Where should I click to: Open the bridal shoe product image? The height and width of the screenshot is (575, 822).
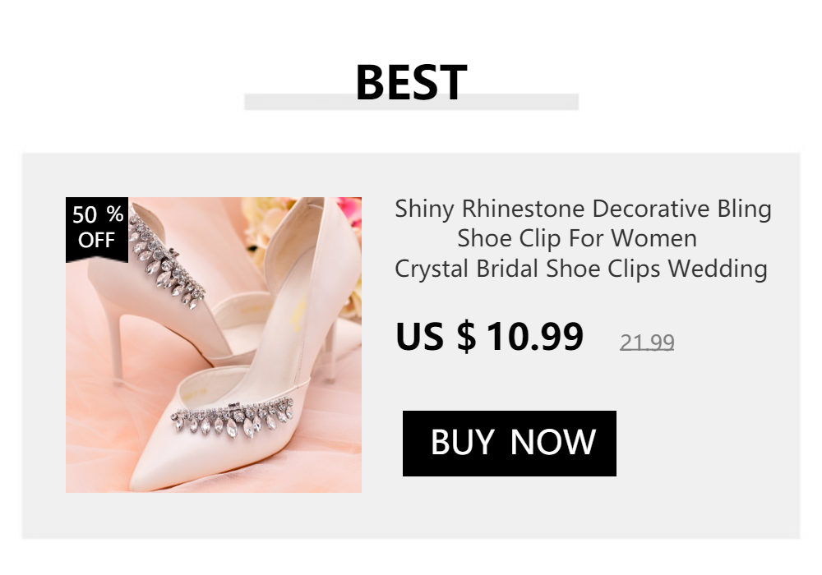[214, 344]
